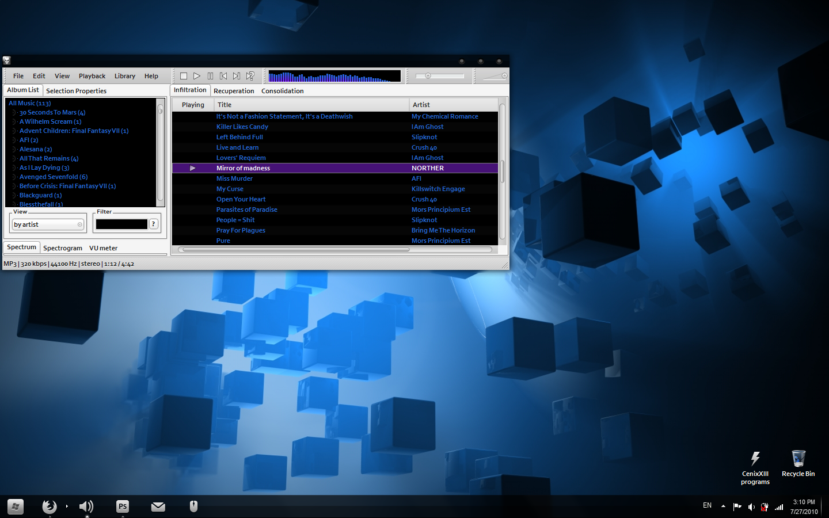Open the View menu
Viewport: 829px width, 518px height.
[62, 76]
